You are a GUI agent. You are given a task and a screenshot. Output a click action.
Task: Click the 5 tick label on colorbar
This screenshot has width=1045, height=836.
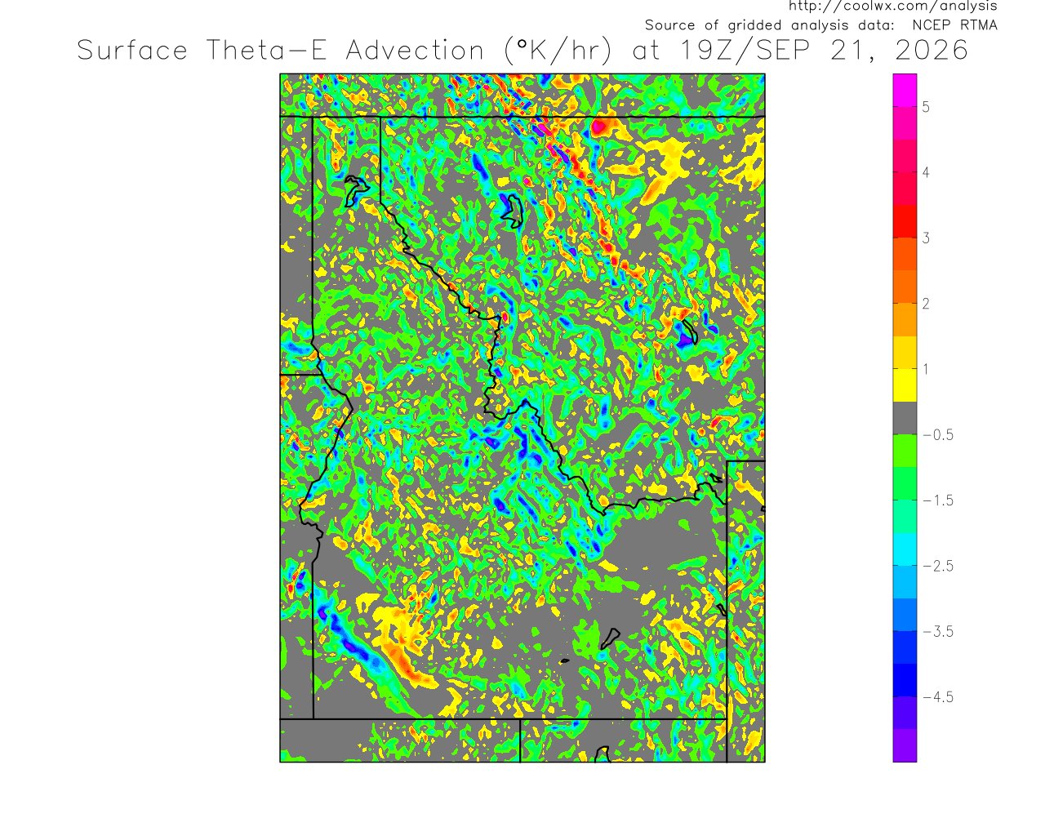tap(926, 107)
